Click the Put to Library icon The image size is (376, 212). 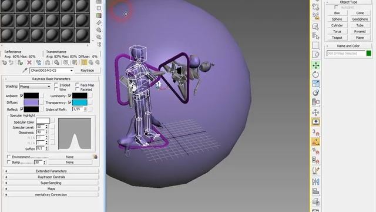click(x=56, y=63)
